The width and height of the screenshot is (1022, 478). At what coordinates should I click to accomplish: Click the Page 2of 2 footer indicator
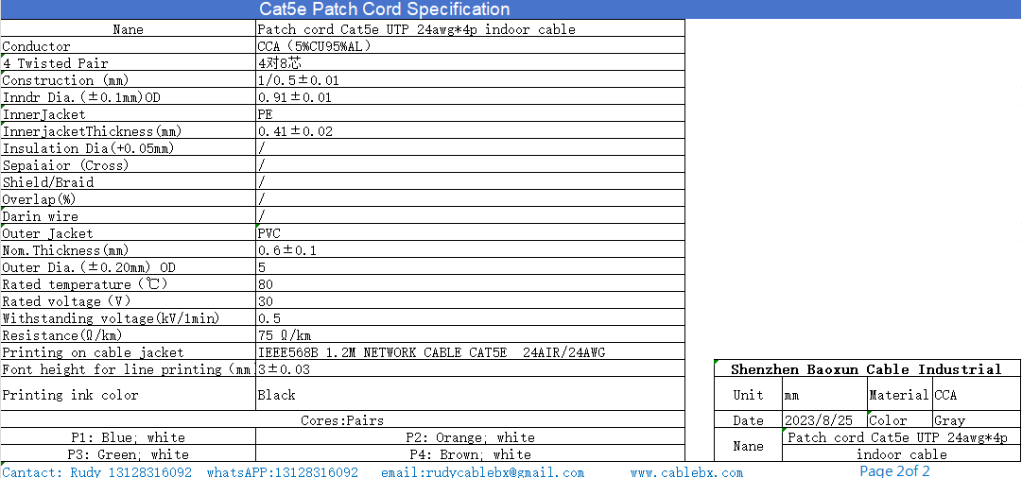pyautogui.click(x=894, y=470)
